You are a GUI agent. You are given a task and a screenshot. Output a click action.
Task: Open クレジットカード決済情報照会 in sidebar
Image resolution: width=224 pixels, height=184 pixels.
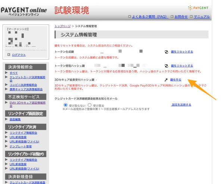tap(27, 79)
